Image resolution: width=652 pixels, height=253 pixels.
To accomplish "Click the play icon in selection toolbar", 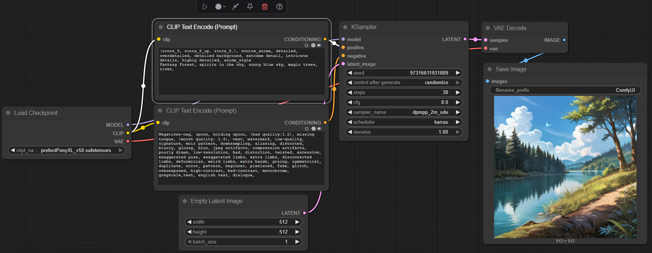I will click(x=205, y=7).
